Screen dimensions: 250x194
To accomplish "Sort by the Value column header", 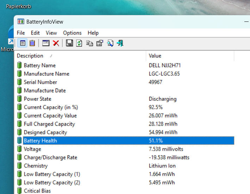I will pyautogui.click(x=190, y=56).
